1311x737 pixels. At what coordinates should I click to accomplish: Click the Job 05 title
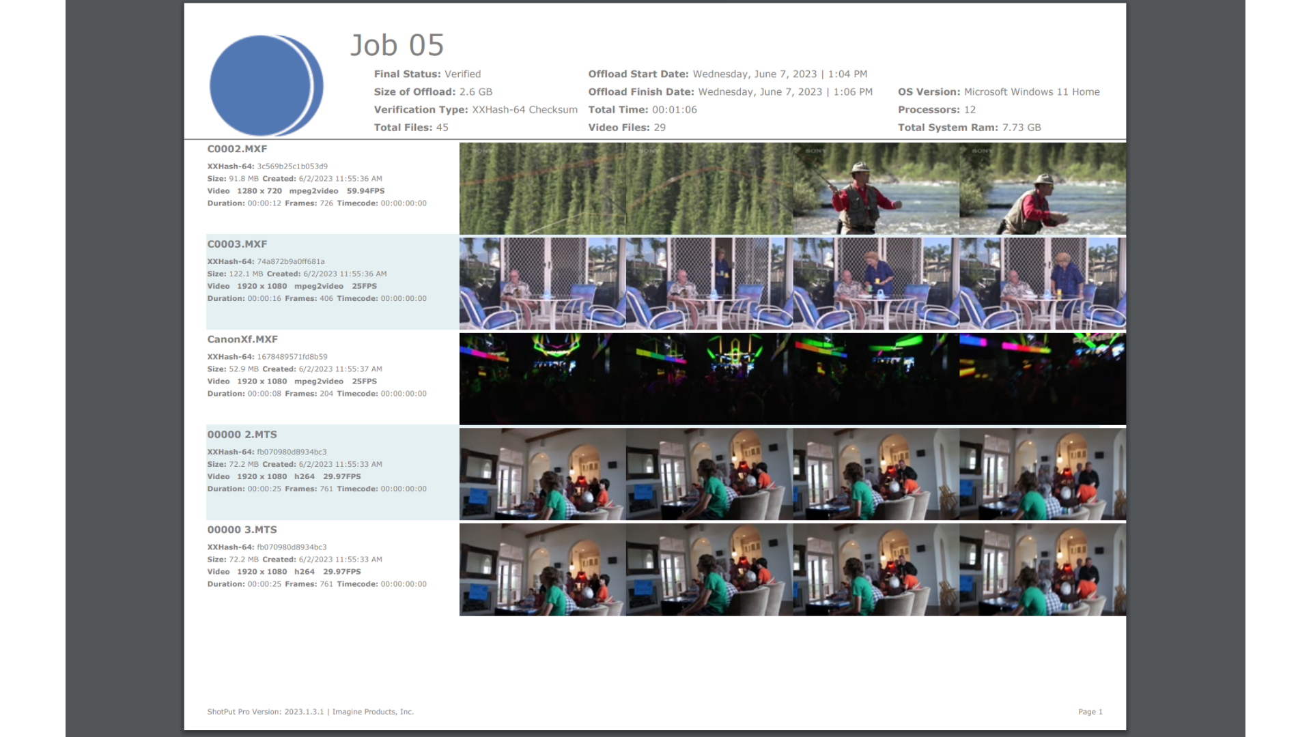tap(396, 44)
